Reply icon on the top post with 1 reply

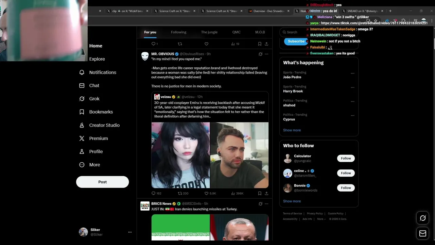coord(154,44)
